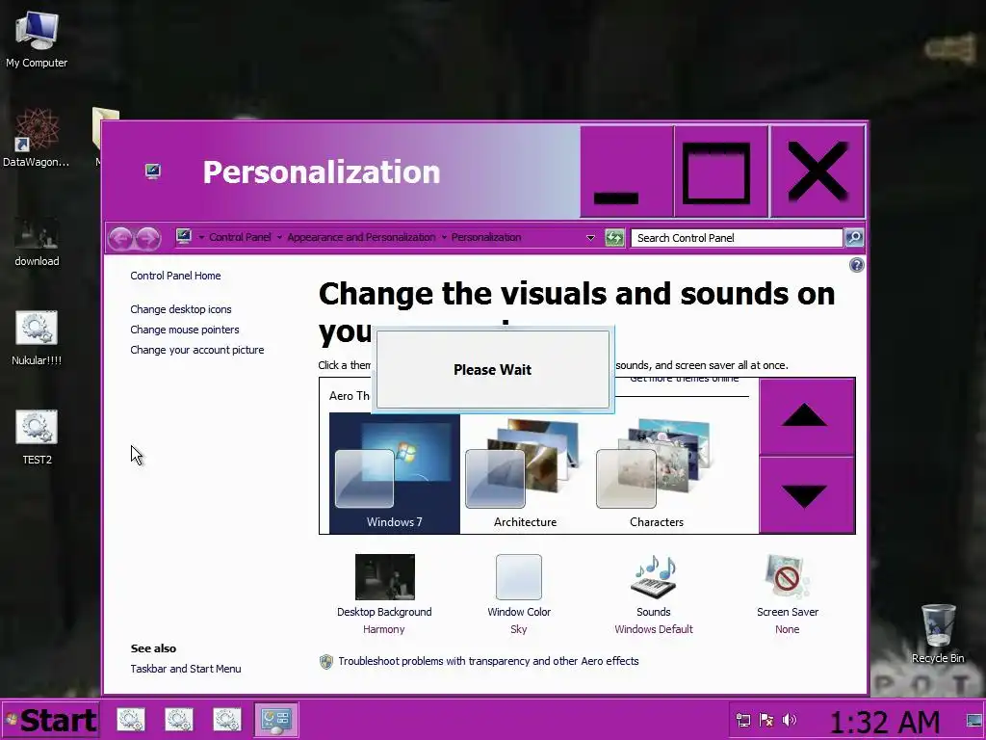Click the volume speaker tray icon
The height and width of the screenshot is (740, 986).
(x=790, y=720)
